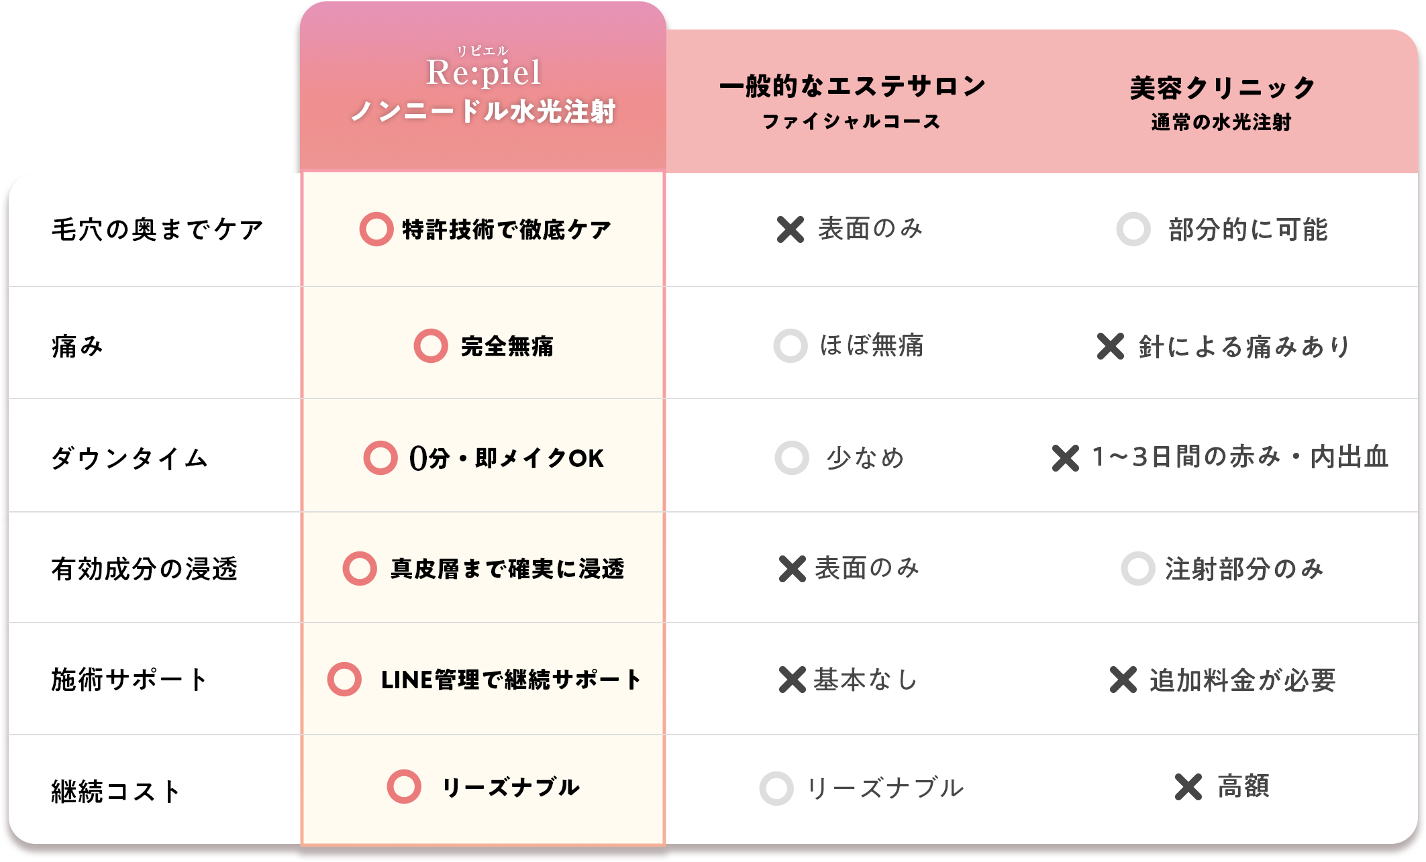Image resolution: width=1426 pixels, height=862 pixels.
Task: Select the Re:piel ノンニードル水光注射 column header
Action: [x=483, y=87]
